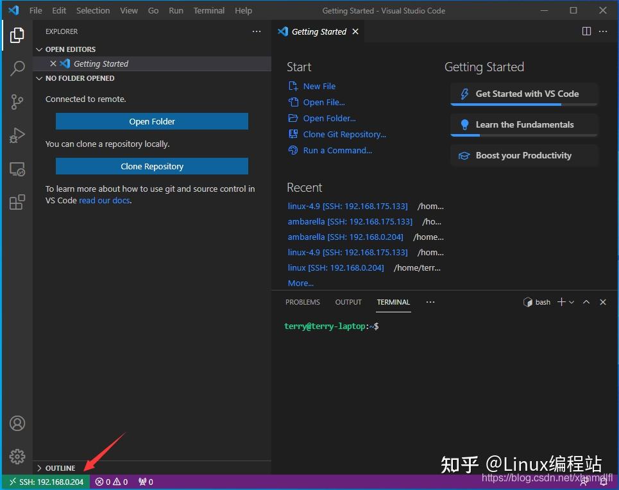This screenshot has height=490, width=619.
Task: Open the Run and Debug view
Action: coord(17,135)
